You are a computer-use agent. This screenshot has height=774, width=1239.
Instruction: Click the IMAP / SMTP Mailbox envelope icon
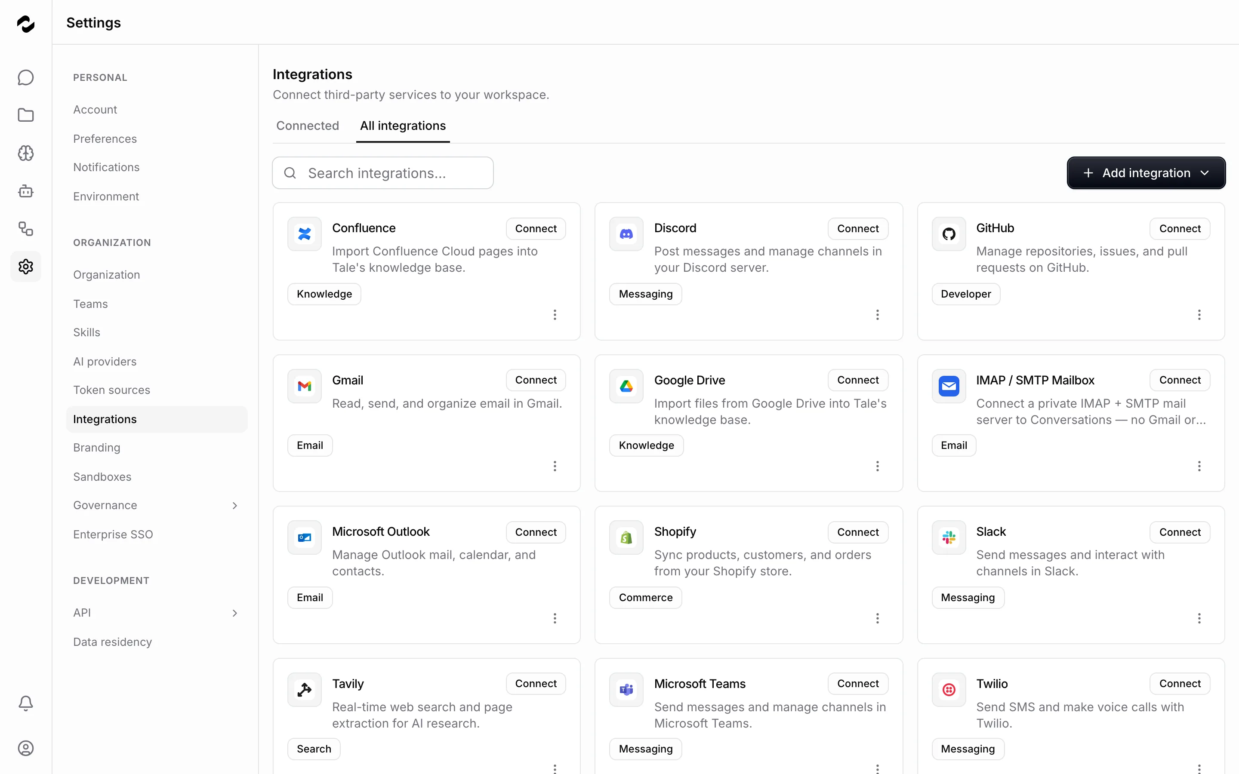949,386
